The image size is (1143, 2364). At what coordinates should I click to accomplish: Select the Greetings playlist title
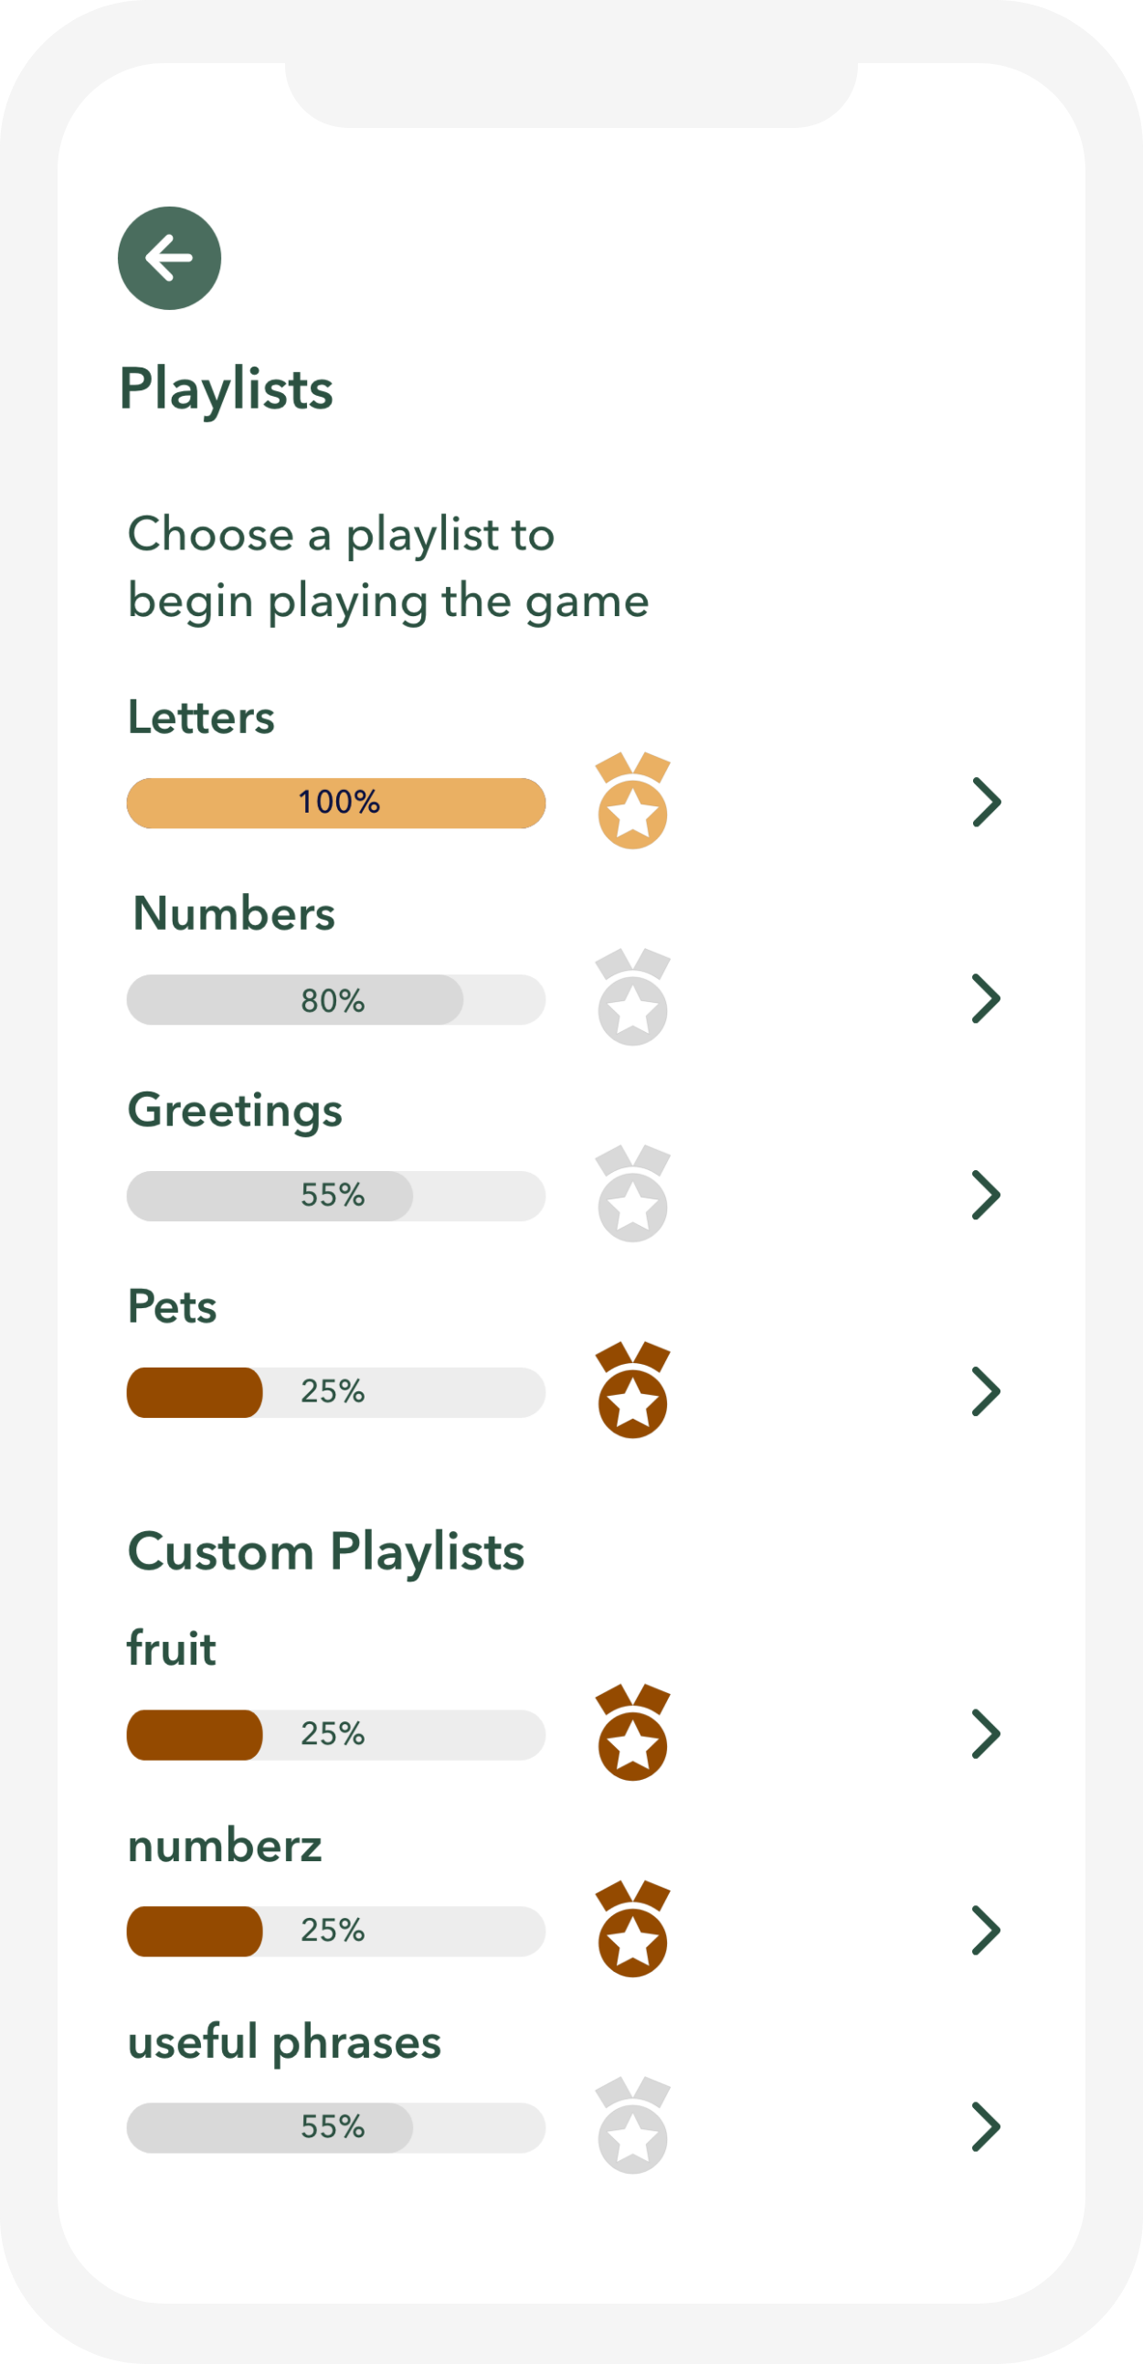click(235, 1111)
